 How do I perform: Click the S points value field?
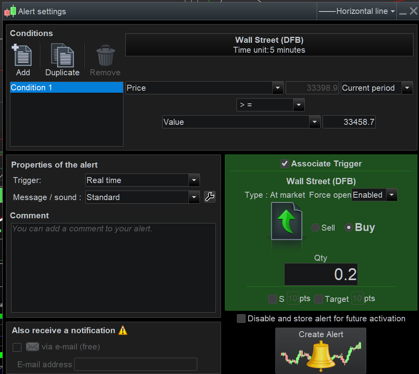point(292,298)
